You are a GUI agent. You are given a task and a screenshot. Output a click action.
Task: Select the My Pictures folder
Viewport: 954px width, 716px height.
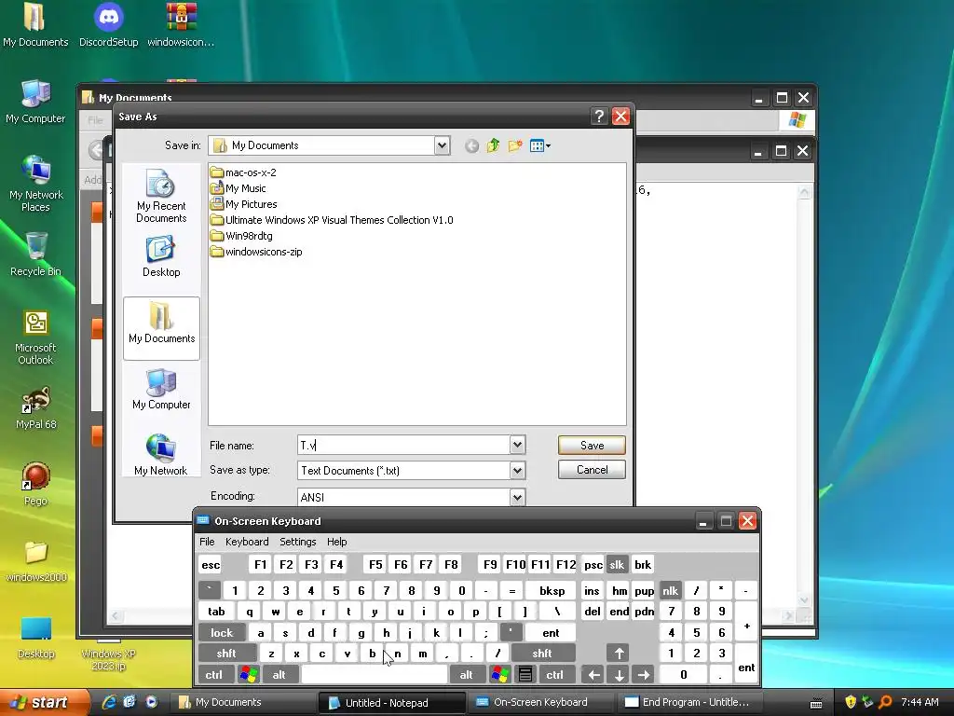[243, 204]
